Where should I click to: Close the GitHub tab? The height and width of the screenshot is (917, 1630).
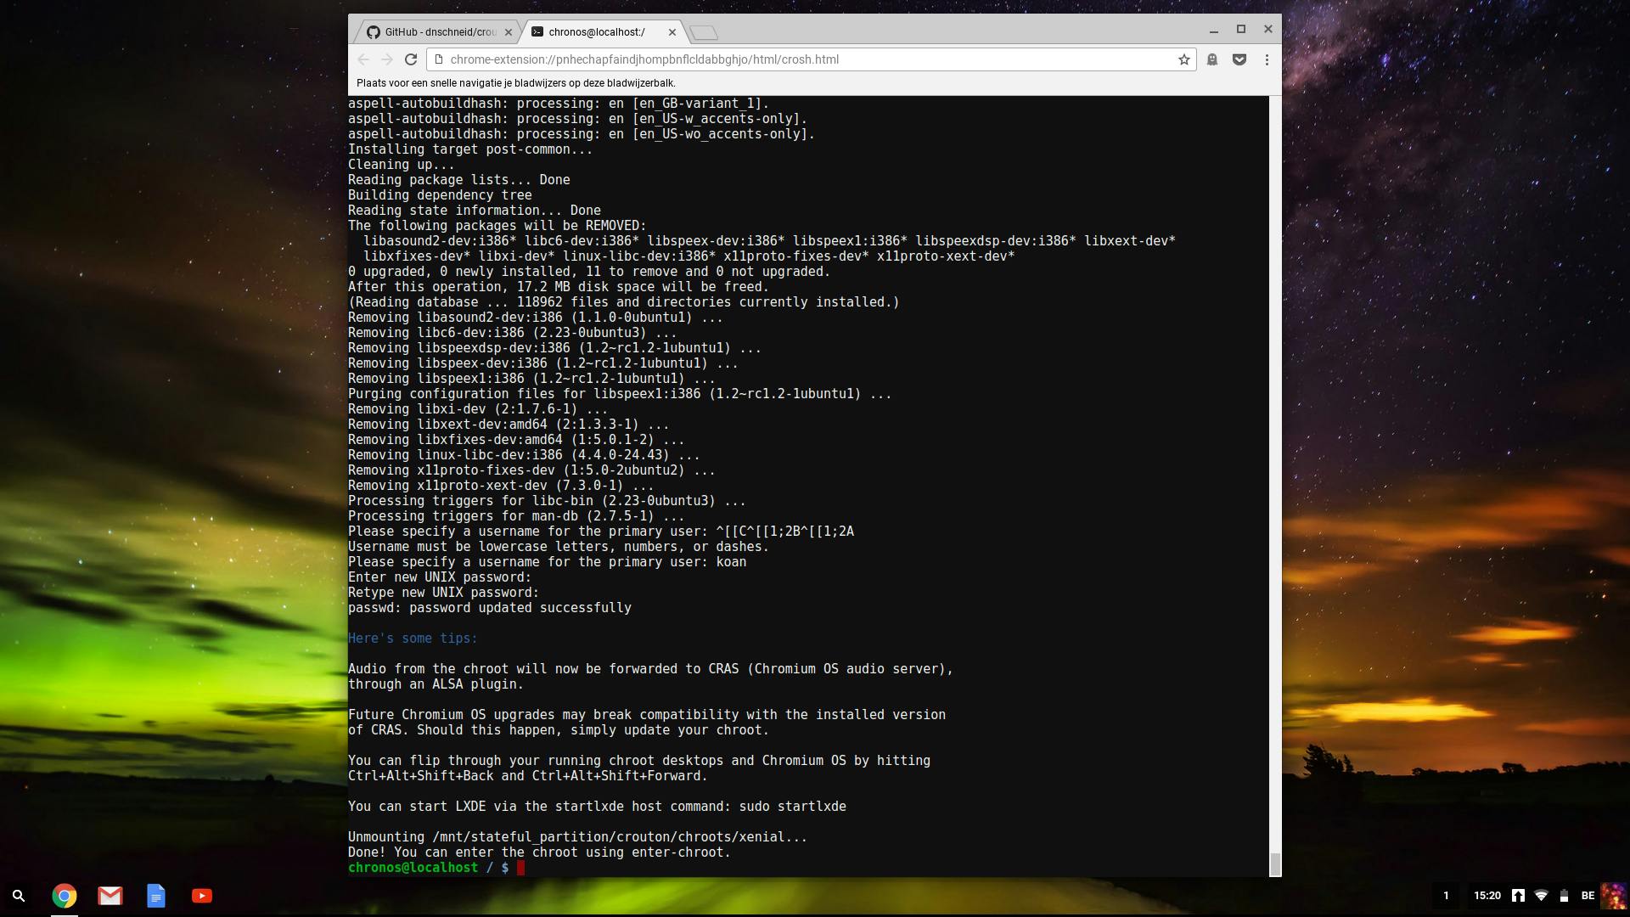coord(509,32)
